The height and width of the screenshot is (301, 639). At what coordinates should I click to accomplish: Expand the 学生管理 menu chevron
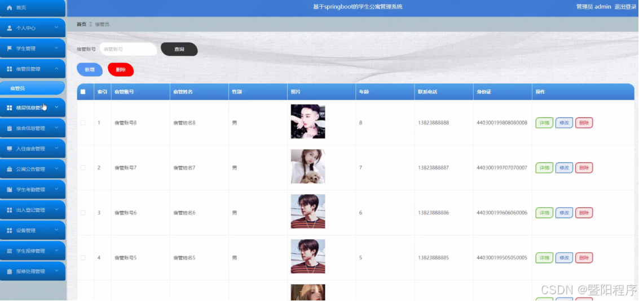click(x=56, y=48)
